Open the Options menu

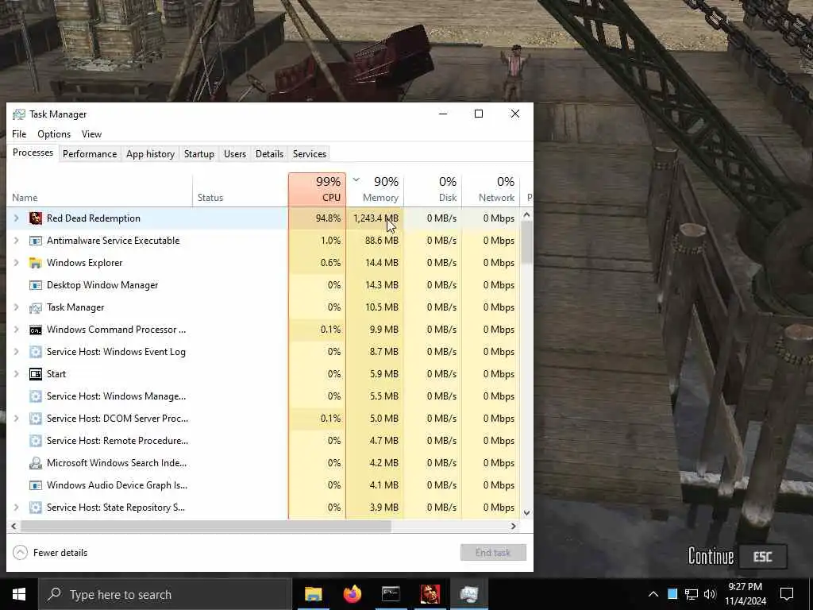(x=54, y=134)
